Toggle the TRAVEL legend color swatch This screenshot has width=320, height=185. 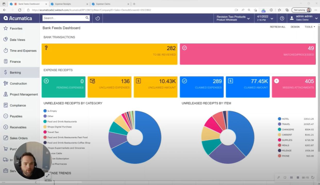point(280,124)
